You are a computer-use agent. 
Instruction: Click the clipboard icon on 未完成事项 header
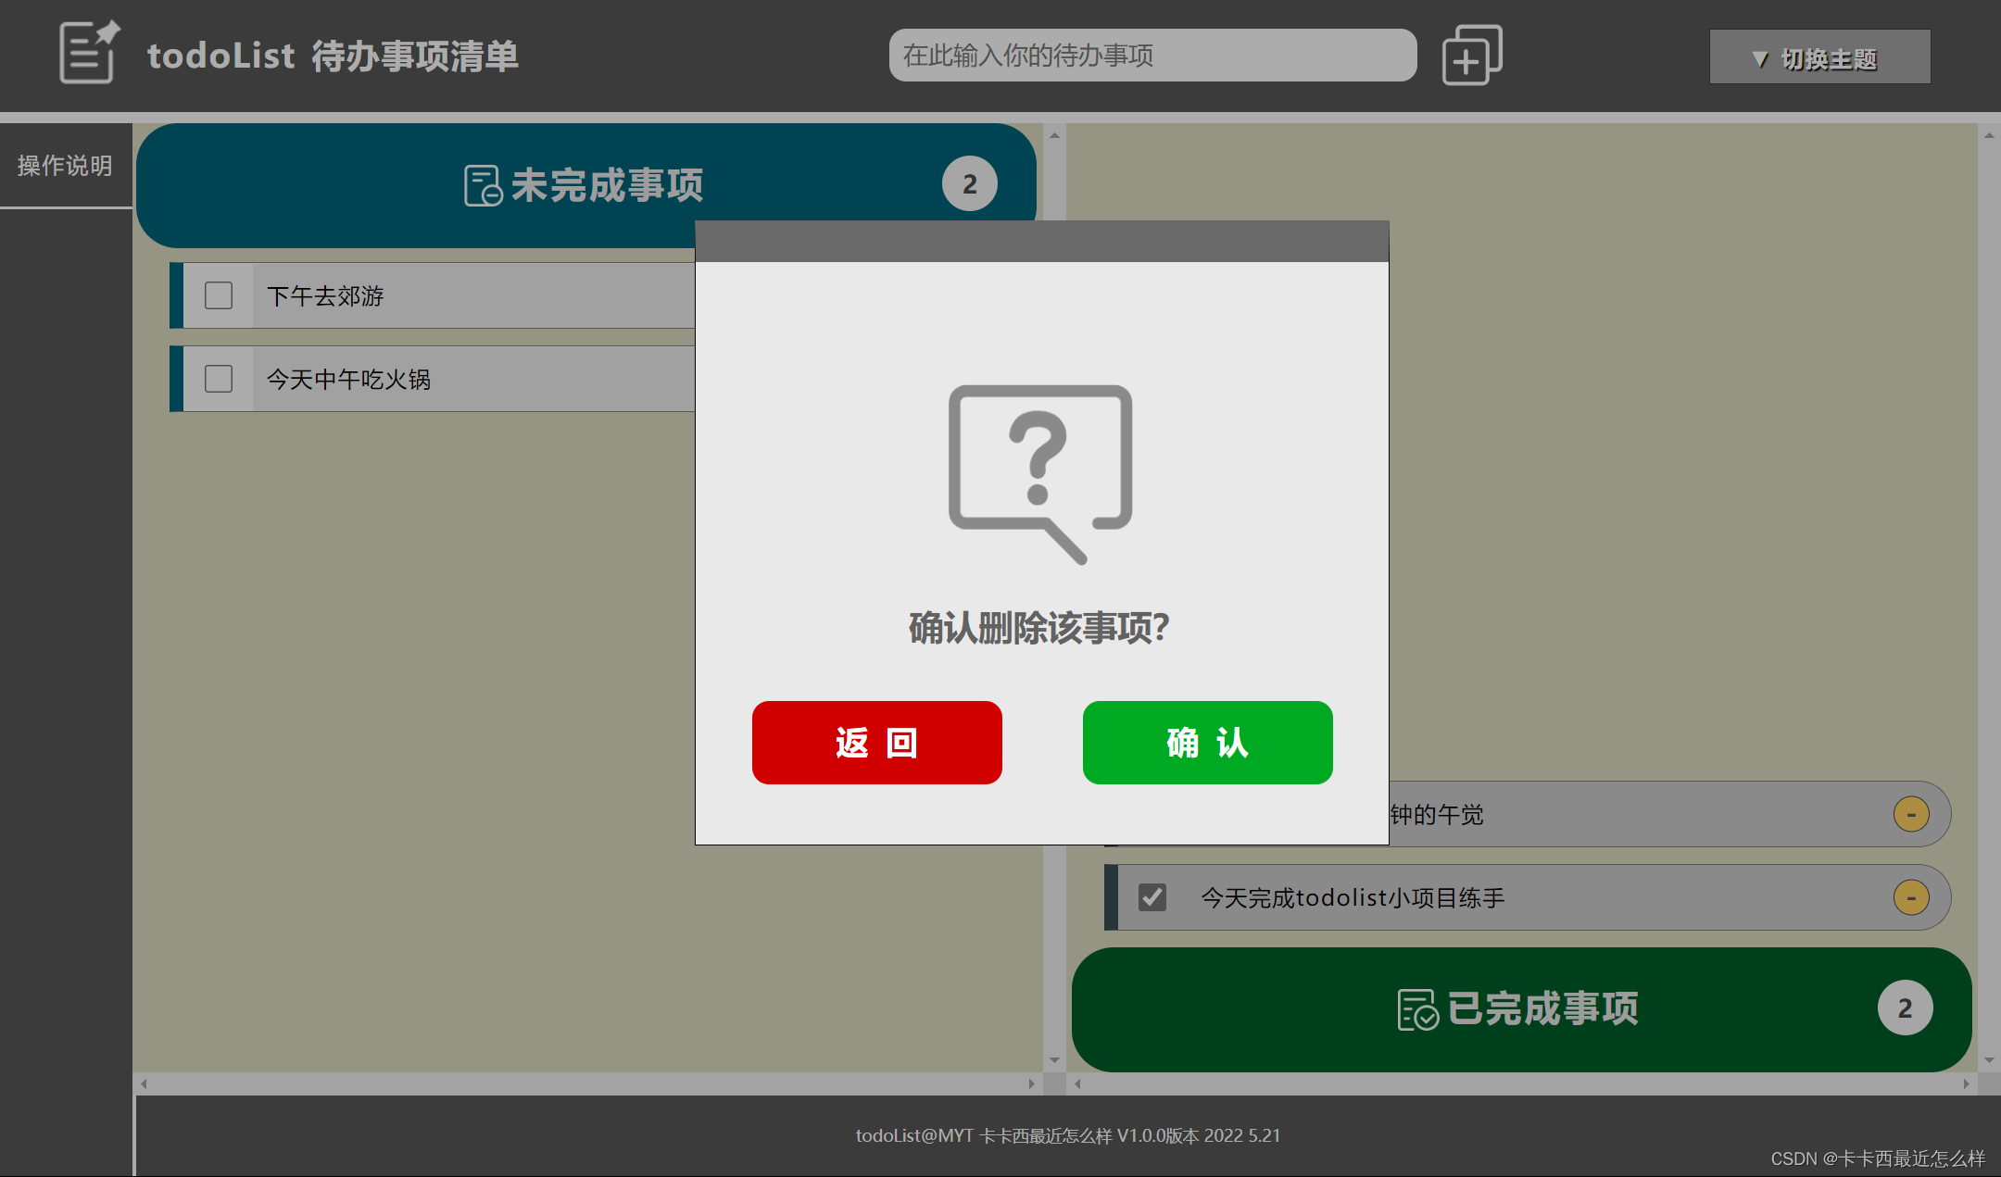(x=481, y=183)
